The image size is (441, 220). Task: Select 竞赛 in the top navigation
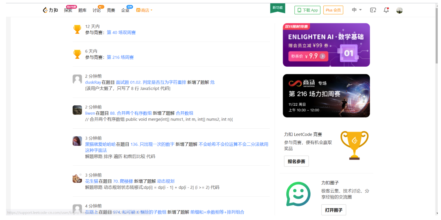pyautogui.click(x=111, y=10)
